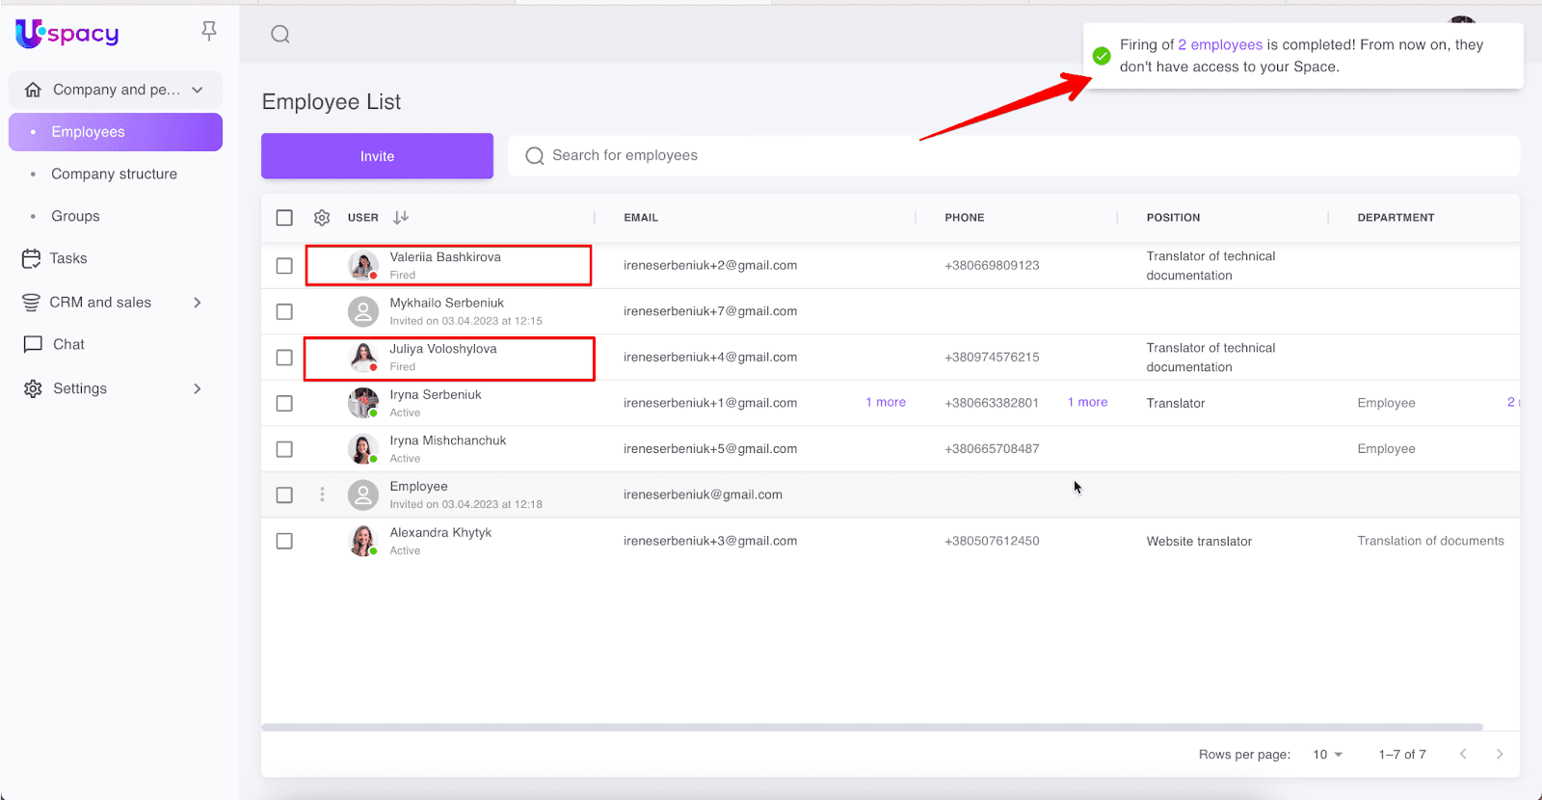The width and height of the screenshot is (1542, 800).
Task: Click the '2 employees' link in notification
Action: tap(1219, 45)
